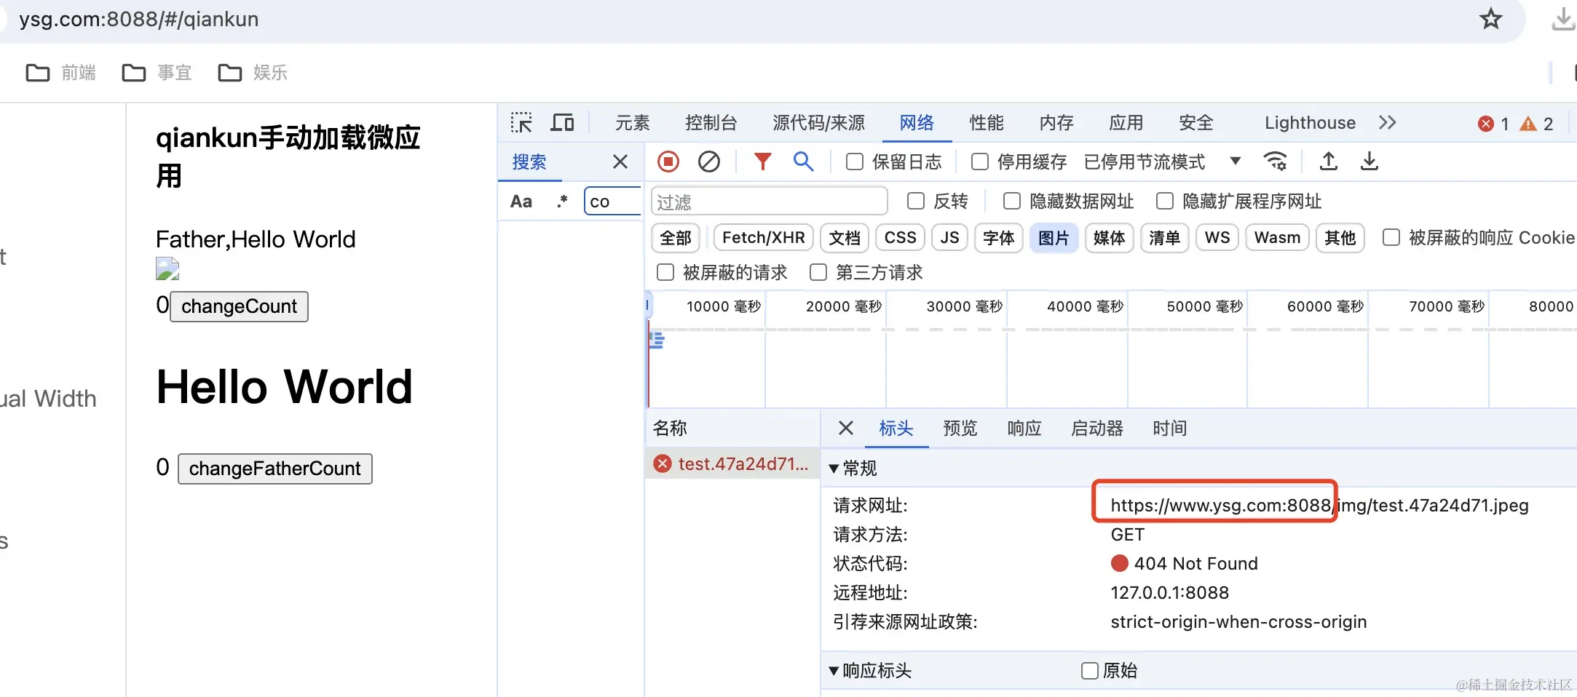This screenshot has height=697, width=1577.
Task: Open throttling mode dropdown
Action: click(x=1162, y=162)
